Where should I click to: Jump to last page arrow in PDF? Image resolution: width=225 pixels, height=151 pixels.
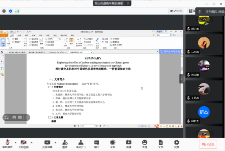coord(100,126)
